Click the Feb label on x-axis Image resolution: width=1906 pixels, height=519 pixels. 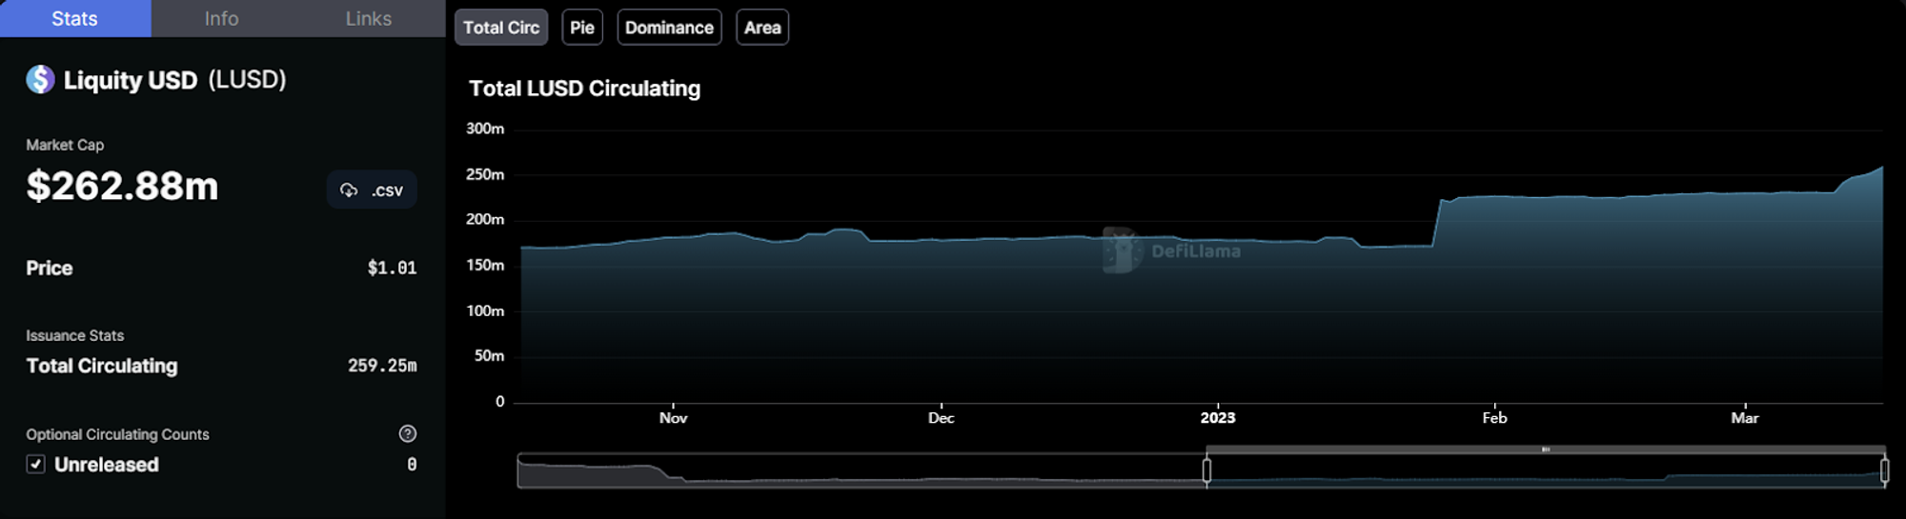click(1494, 418)
